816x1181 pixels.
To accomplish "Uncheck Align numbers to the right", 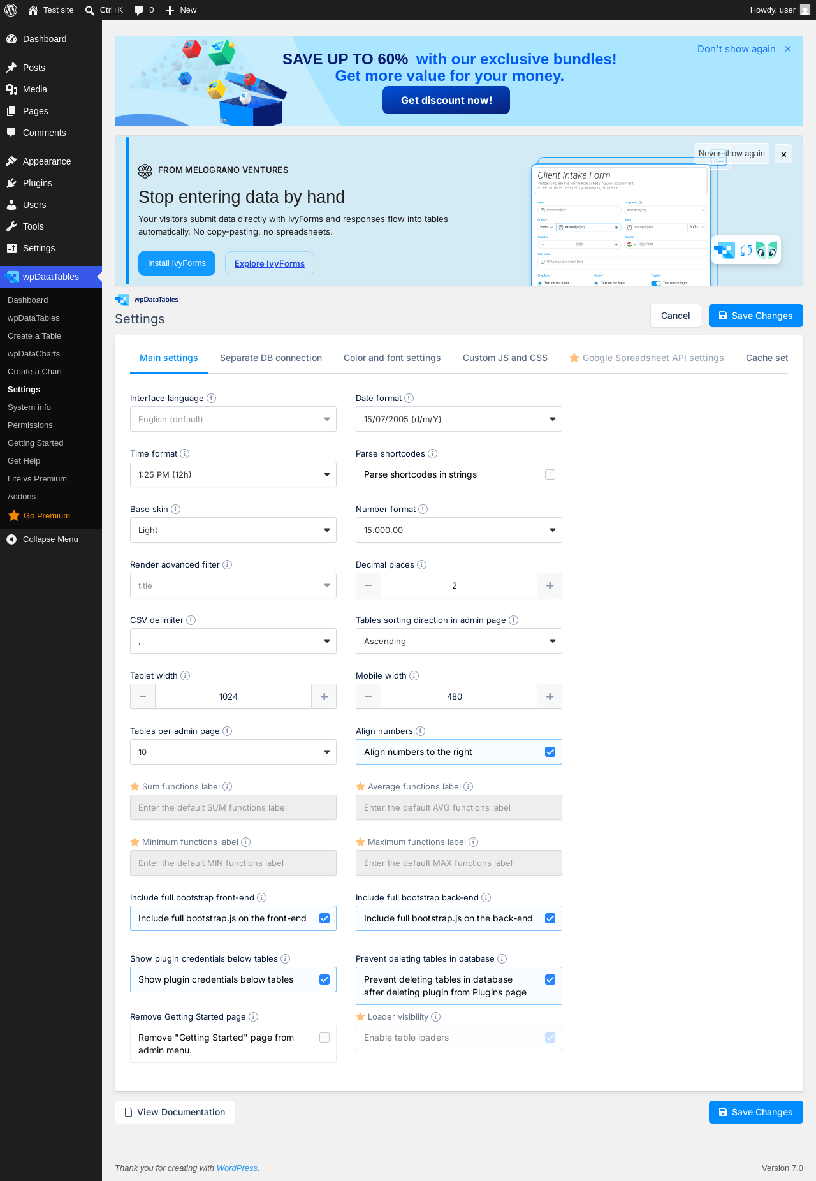I will [x=550, y=752].
